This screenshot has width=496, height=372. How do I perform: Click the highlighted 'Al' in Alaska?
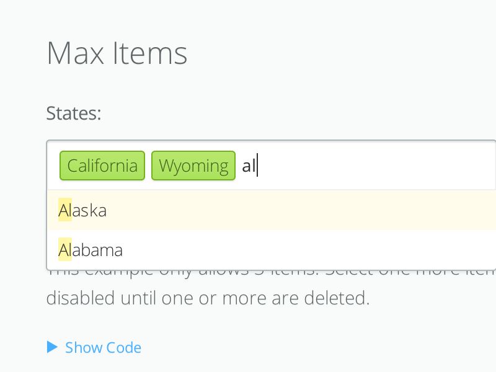(64, 210)
